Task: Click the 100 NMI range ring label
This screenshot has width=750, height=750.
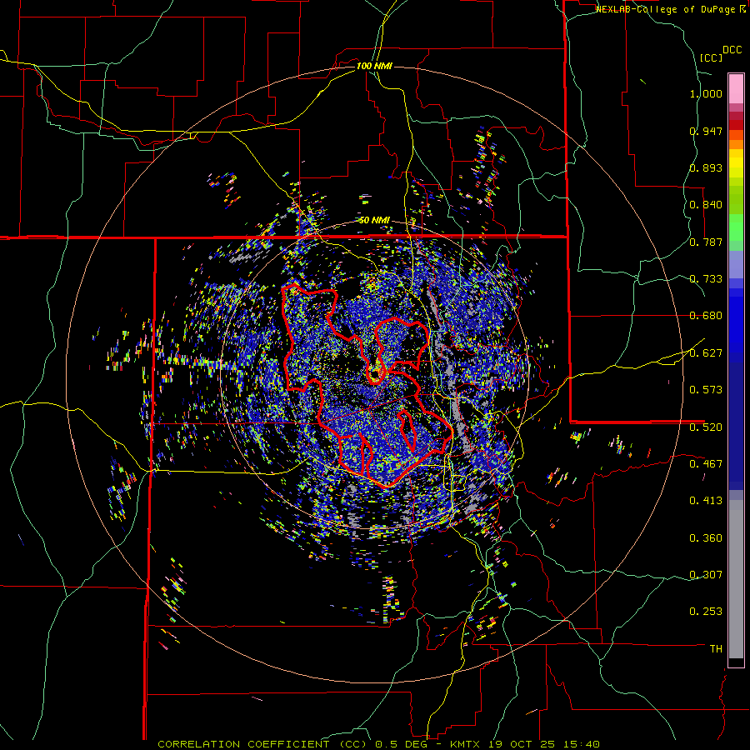Action: point(374,66)
